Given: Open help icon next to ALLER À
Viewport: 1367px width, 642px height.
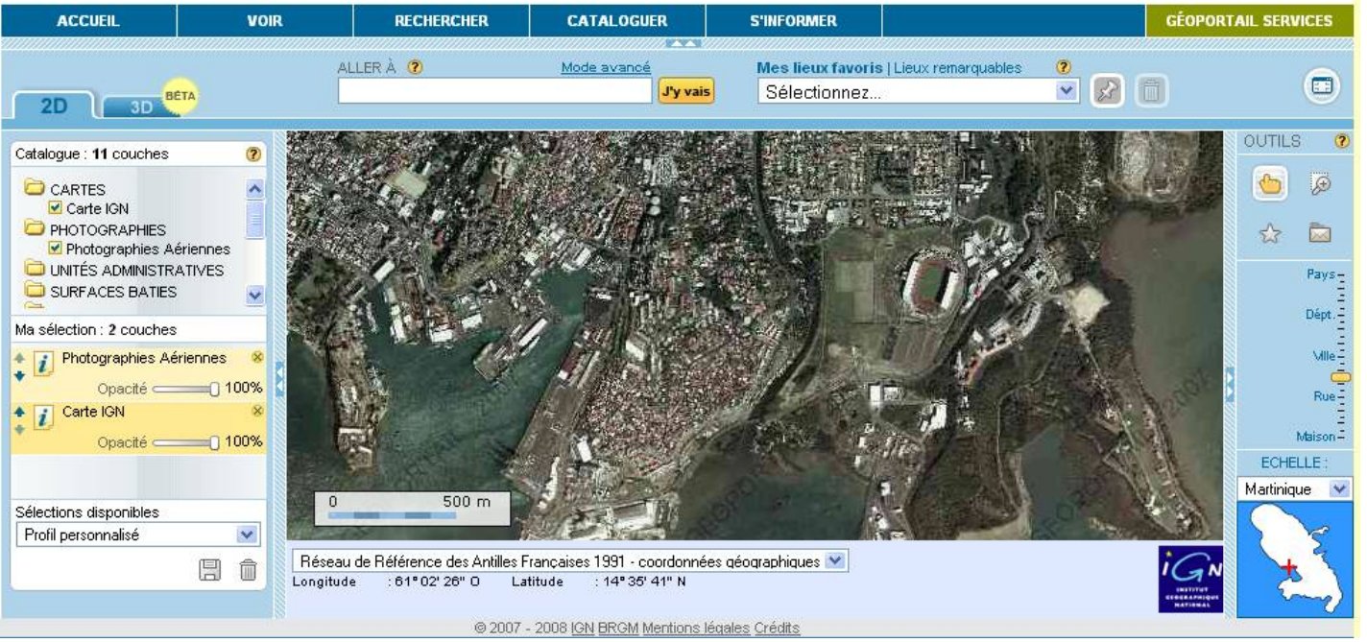Looking at the screenshot, I should pos(415,68).
